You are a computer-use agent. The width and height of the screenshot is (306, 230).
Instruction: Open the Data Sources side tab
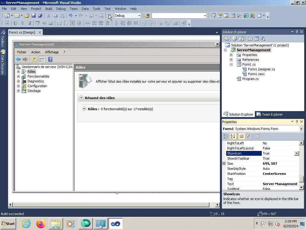2,62
